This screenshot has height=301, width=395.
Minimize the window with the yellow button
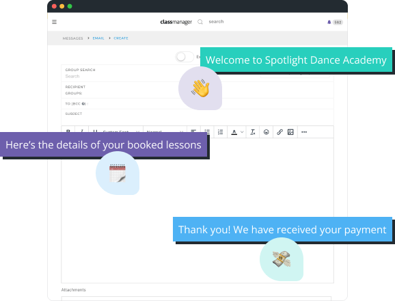(62, 6)
